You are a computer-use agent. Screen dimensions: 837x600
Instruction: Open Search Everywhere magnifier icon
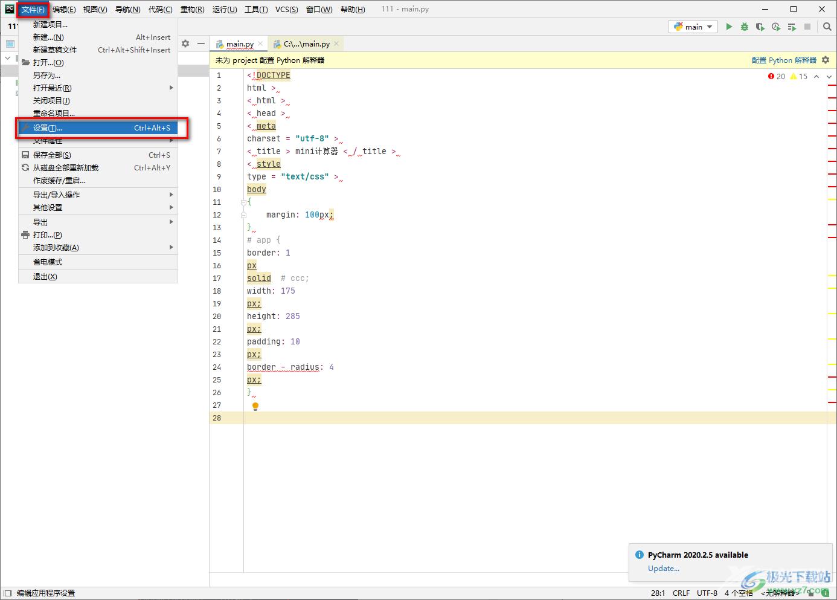click(827, 27)
